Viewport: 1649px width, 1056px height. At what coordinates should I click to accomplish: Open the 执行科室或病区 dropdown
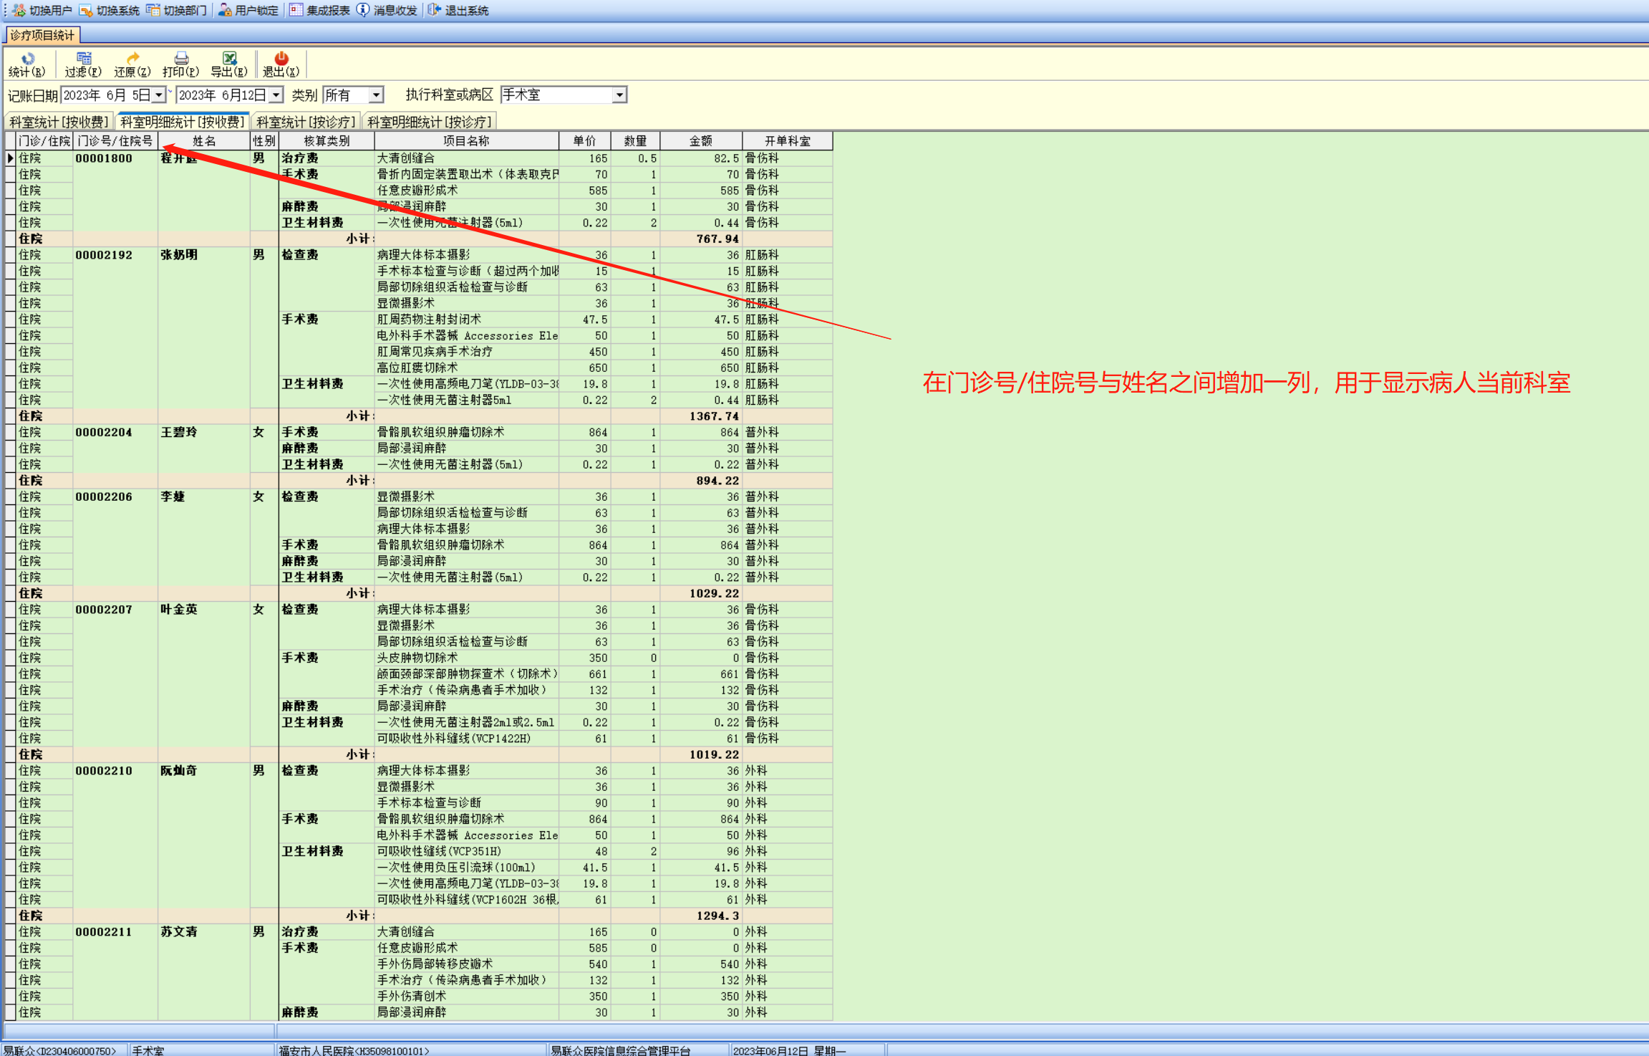point(619,95)
